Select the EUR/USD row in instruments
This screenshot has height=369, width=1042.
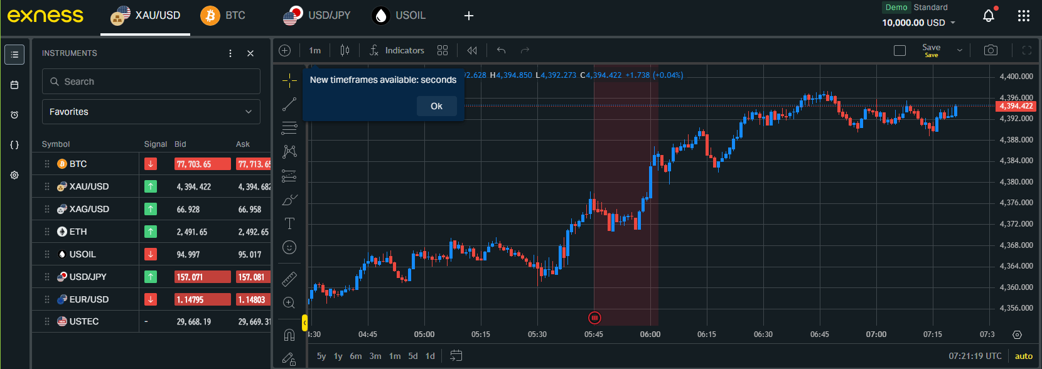152,299
